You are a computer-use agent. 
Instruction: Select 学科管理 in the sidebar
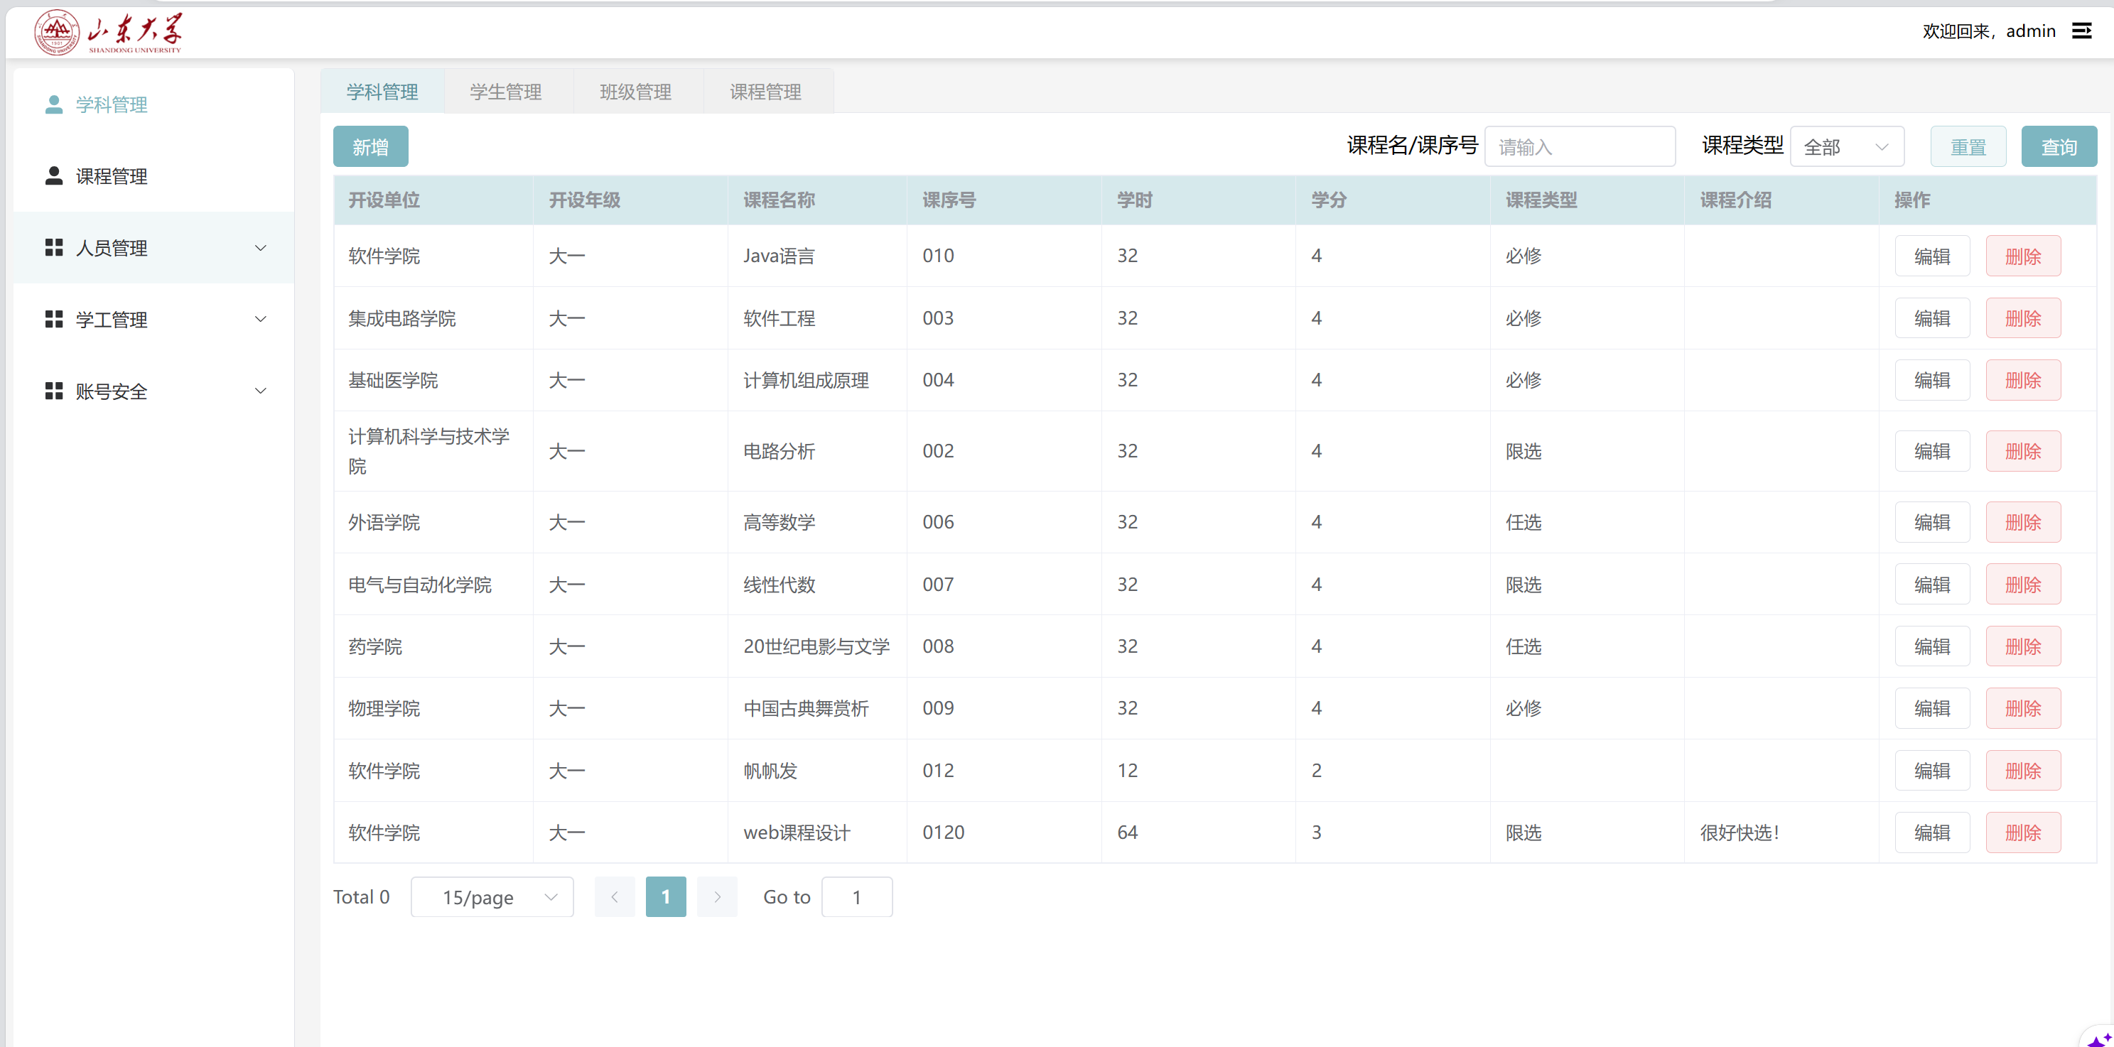(x=153, y=104)
